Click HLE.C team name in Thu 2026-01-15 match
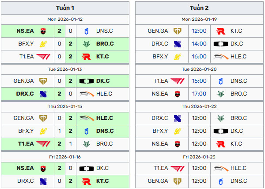This screenshot has height=189, width=265. pyautogui.click(x=105, y=118)
